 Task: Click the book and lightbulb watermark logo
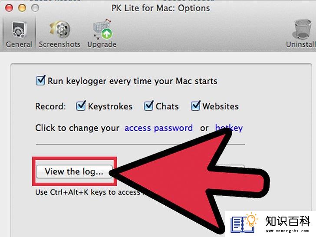(244, 223)
